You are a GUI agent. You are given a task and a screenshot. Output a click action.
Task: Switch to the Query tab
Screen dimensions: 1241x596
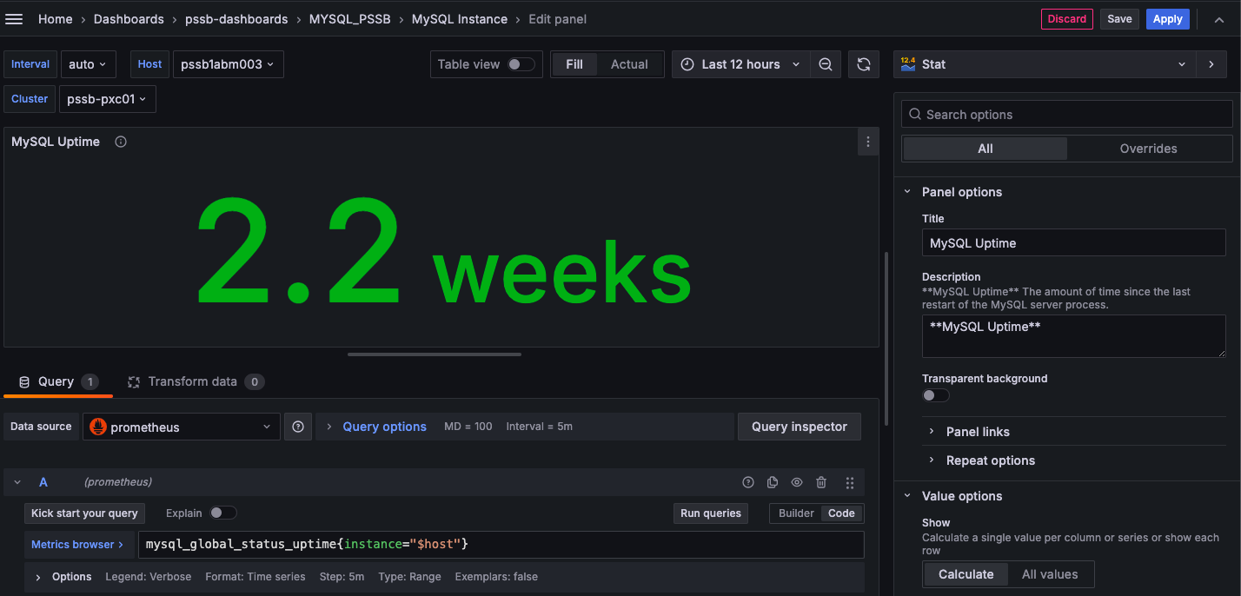58,381
